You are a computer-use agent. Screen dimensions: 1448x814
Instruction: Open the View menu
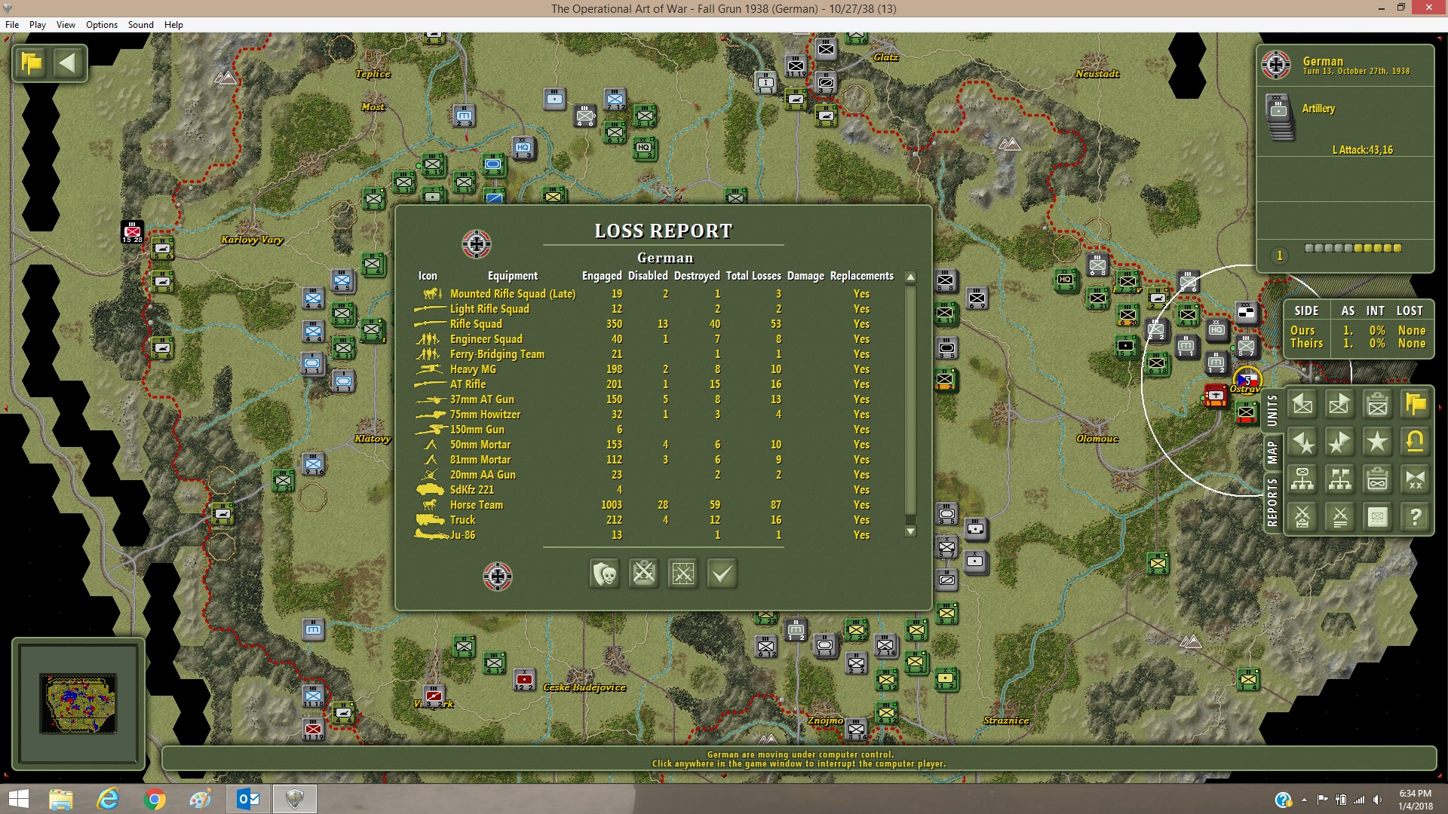coord(66,25)
